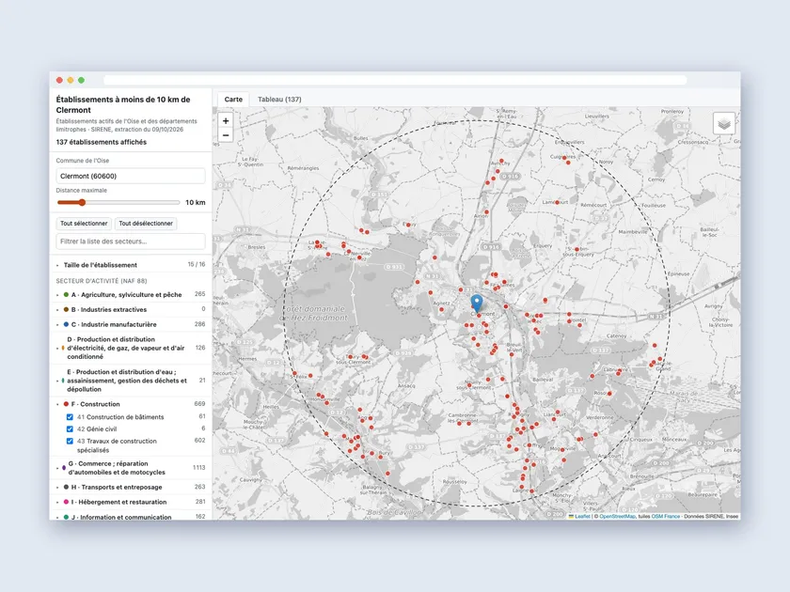
Task: Zoom in on the map
Action: [226, 121]
